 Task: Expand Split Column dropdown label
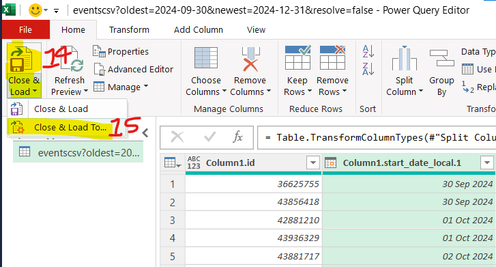[x=405, y=86]
